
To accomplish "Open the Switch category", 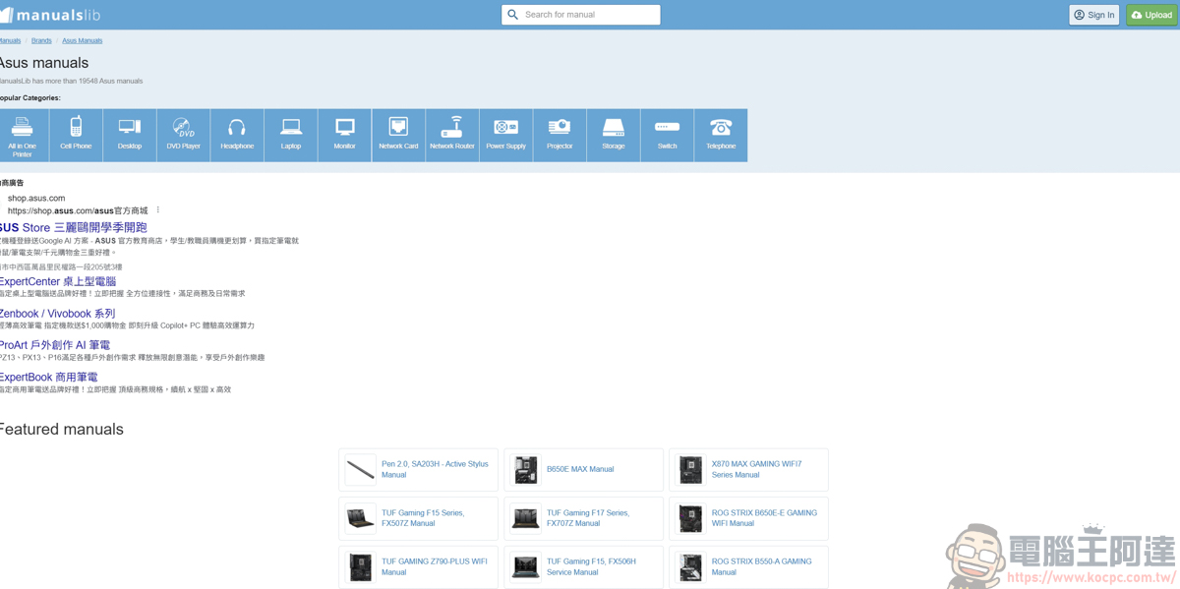I will tap(667, 136).
